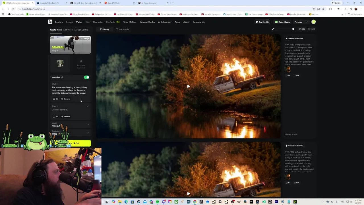This screenshot has width=364, height=205.
Task: Open Discord from the taskbar
Action: (164, 202)
